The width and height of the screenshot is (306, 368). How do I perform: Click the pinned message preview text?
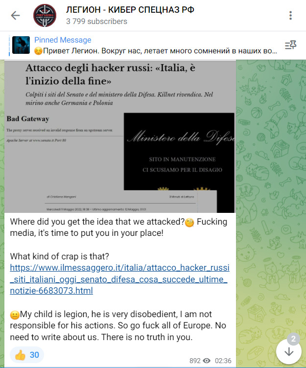[x=156, y=51]
